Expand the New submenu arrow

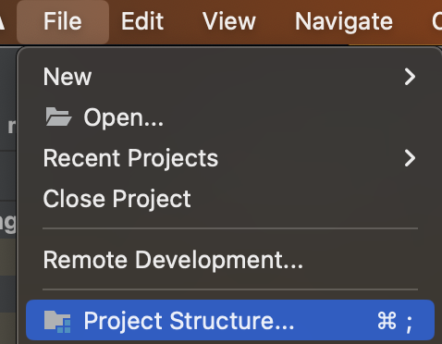[410, 77]
